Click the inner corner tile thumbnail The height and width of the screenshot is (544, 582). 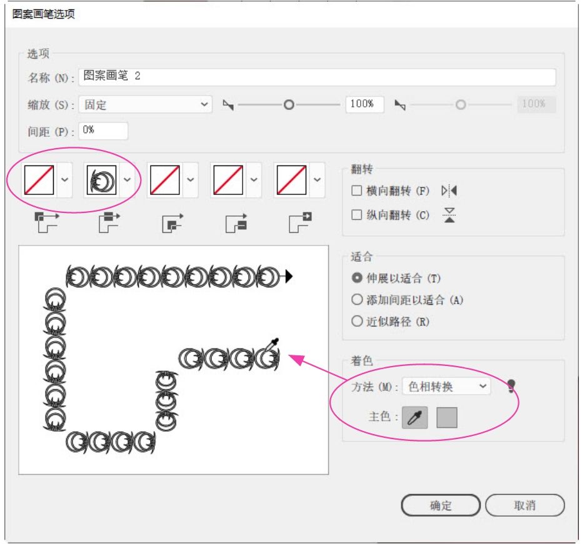click(x=165, y=180)
